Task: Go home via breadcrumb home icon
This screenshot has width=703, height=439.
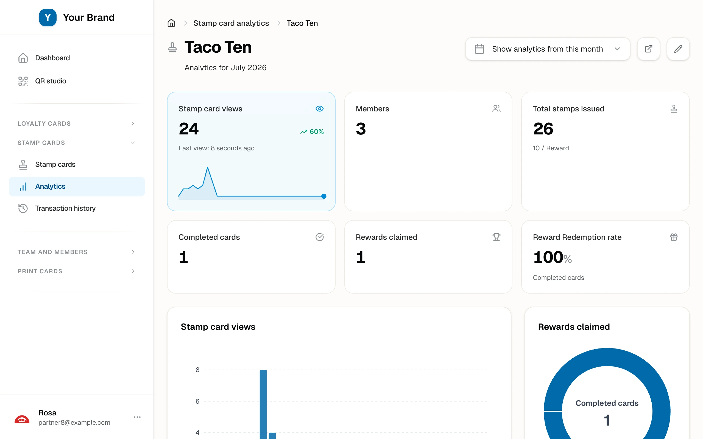Action: point(171,23)
